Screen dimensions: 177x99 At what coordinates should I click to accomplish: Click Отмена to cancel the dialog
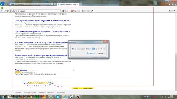tap(101, 53)
